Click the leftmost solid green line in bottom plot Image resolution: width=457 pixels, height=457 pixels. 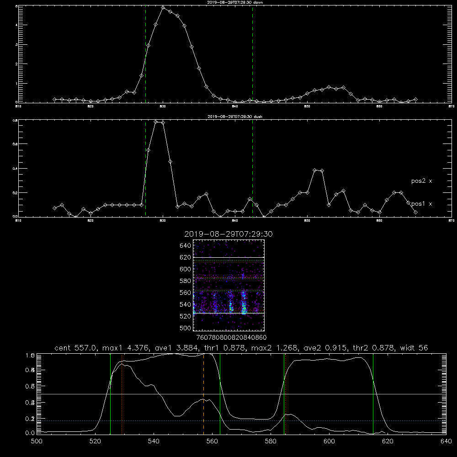point(110,393)
